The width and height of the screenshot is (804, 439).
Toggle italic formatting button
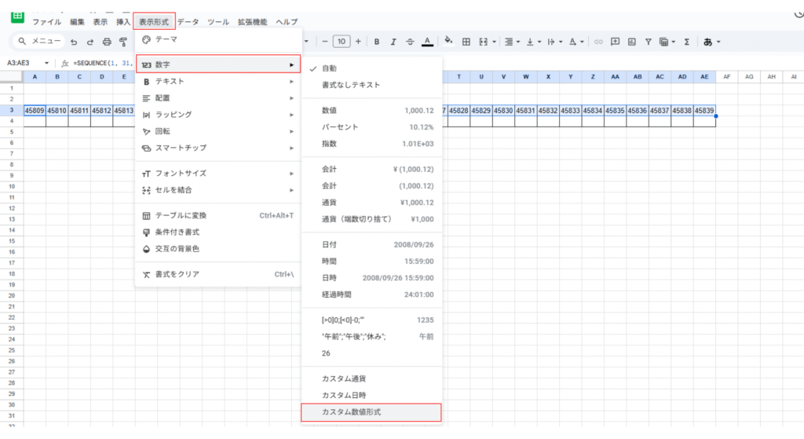[x=393, y=42]
